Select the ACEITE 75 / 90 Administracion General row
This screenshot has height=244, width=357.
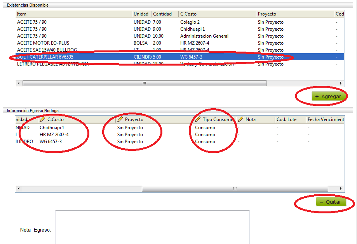(x=179, y=36)
